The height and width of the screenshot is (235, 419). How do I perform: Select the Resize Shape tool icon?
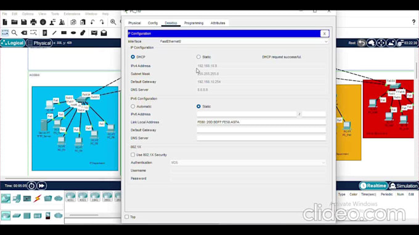pyautogui.click(x=33, y=33)
